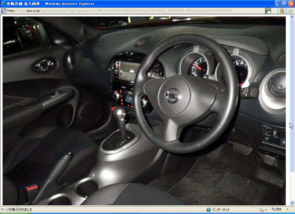This screenshot has height=214, width=295.
Task: Click the zoom magnifier 85% icon
Action: coord(273,210)
